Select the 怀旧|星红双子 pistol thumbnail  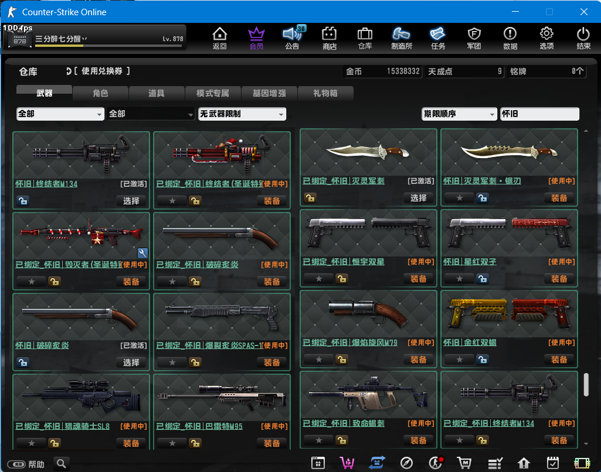[509, 232]
